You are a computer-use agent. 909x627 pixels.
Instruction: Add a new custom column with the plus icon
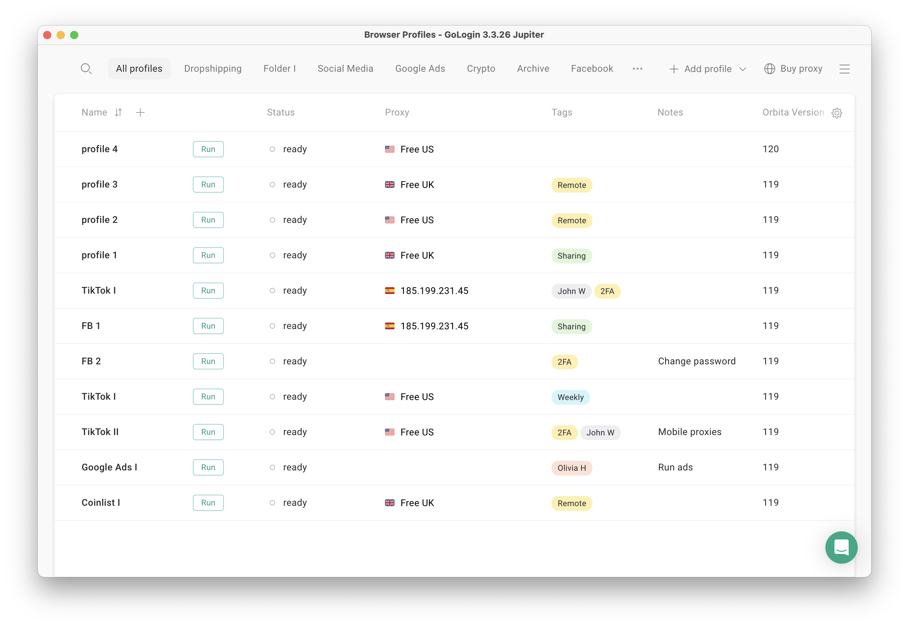[x=140, y=112]
